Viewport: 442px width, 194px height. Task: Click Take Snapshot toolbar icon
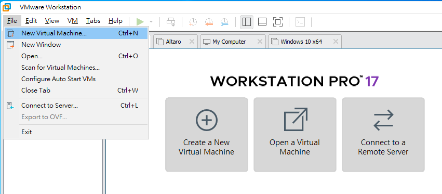[193, 22]
